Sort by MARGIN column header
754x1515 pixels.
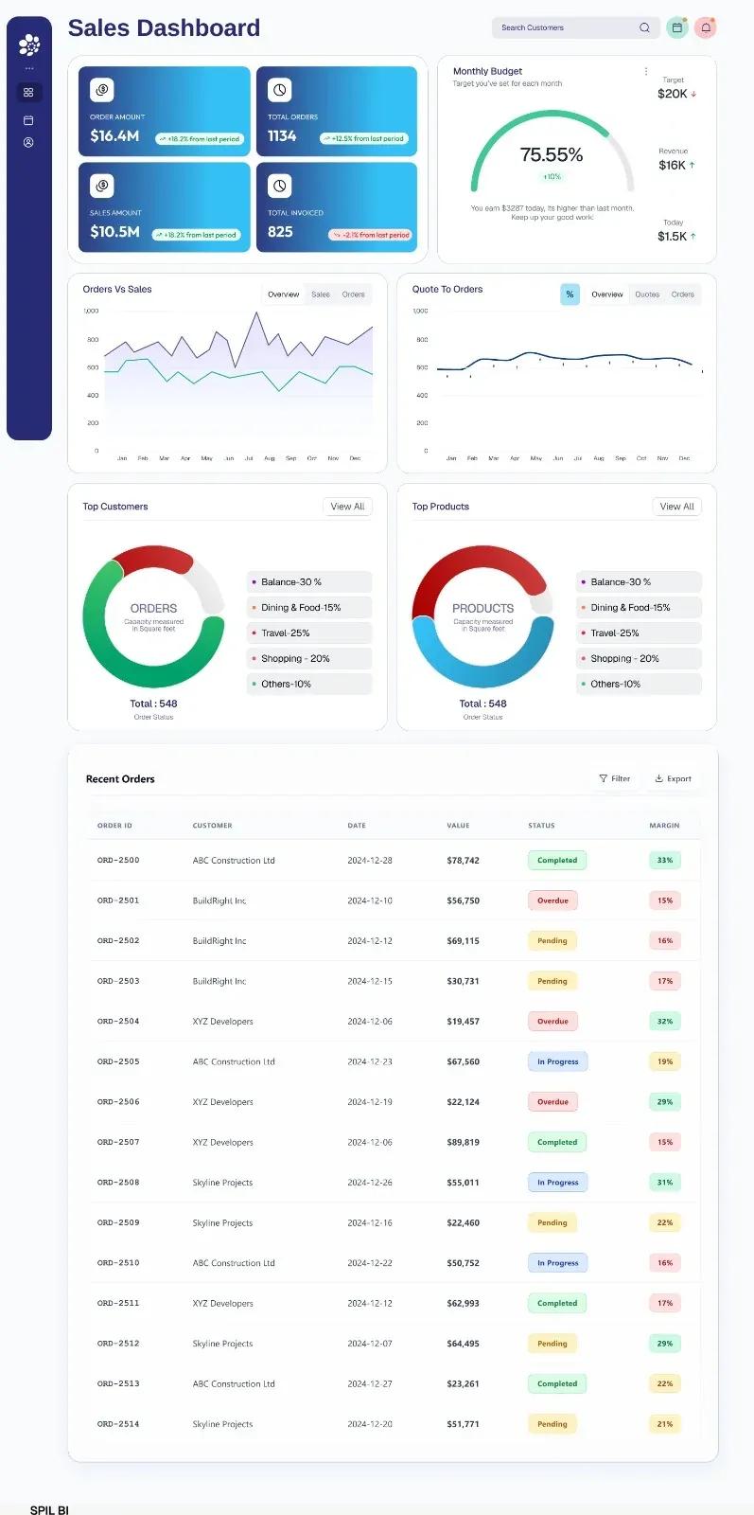click(x=664, y=826)
